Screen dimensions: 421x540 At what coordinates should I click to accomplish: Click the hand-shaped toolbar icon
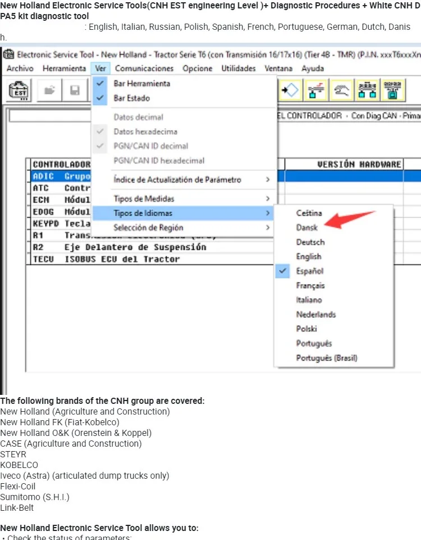point(342,89)
